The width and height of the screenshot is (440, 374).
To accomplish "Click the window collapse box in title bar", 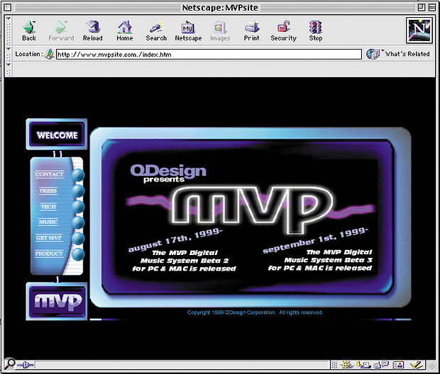I will (x=432, y=8).
